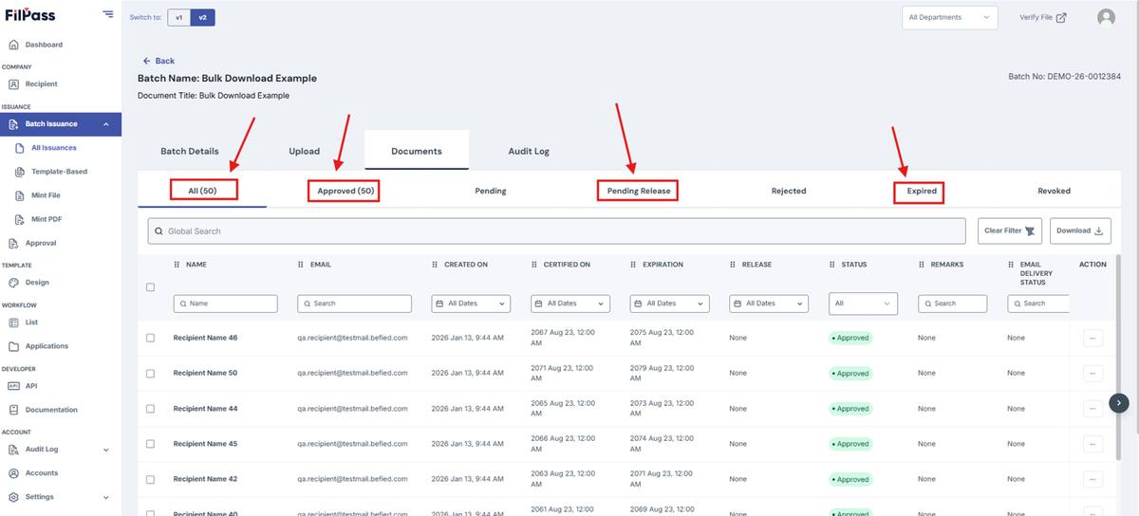Click the NAME column drag handle icon
The width and height of the screenshot is (1139, 516).
(x=177, y=265)
